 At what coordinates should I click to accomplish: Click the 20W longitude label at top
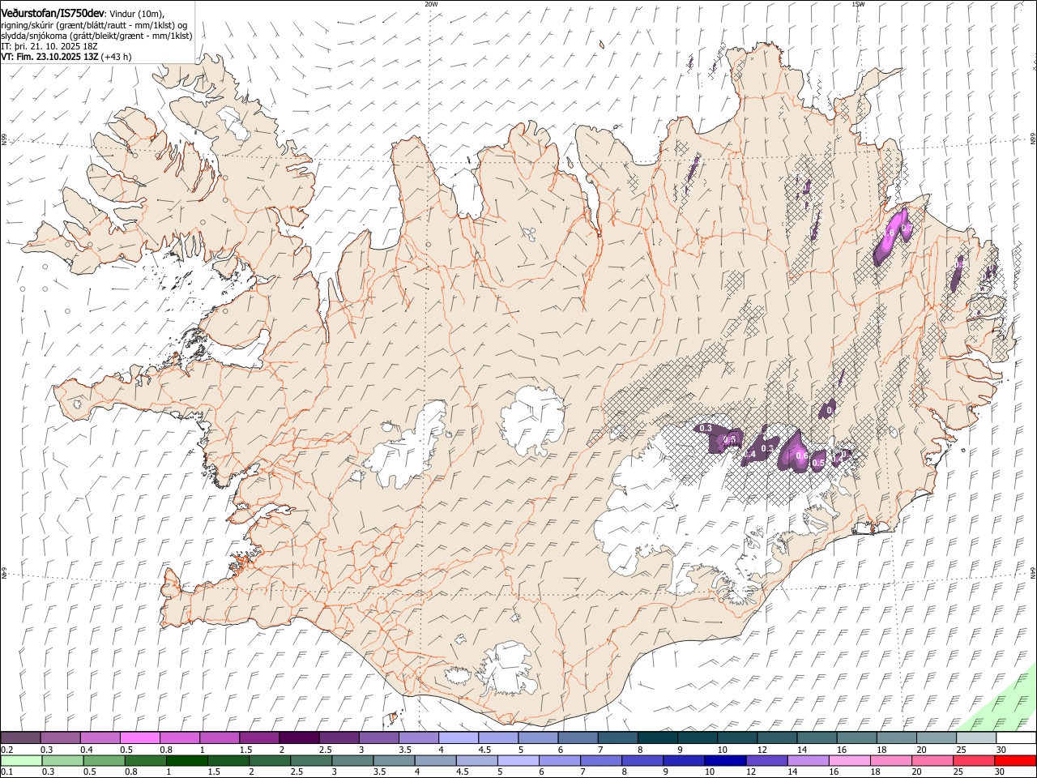tap(431, 4)
